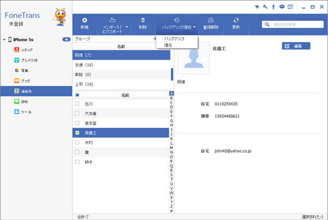Select the 同僚 (7) group
Viewport: 328px width, 220px height.
tap(121, 55)
